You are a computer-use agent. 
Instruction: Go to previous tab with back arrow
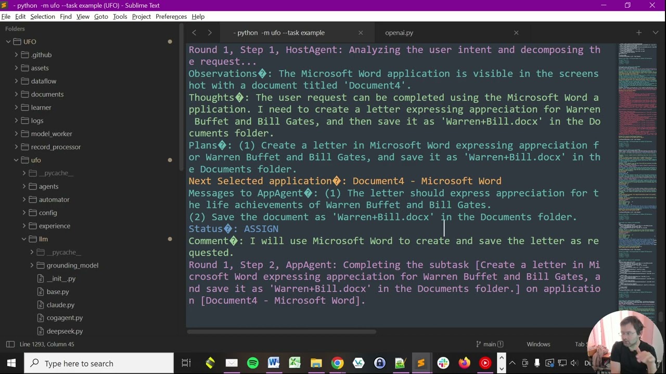click(x=194, y=33)
